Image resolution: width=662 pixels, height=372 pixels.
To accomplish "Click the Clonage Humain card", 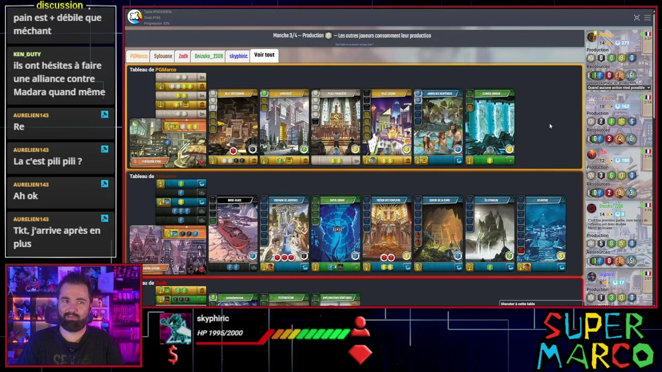I will click(x=490, y=127).
